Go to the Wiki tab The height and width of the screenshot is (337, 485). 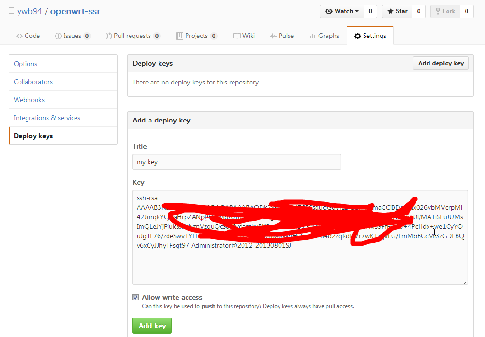click(244, 36)
